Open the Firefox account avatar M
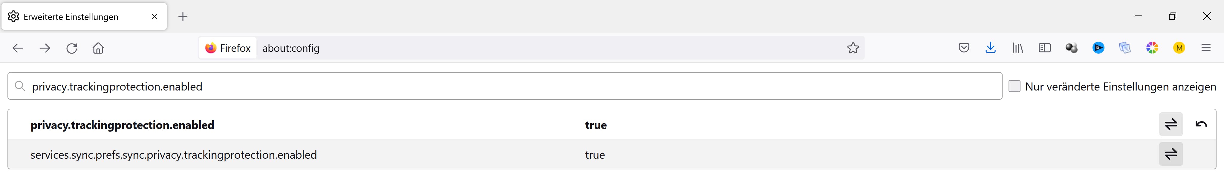The image size is (1224, 181). coord(1179,48)
